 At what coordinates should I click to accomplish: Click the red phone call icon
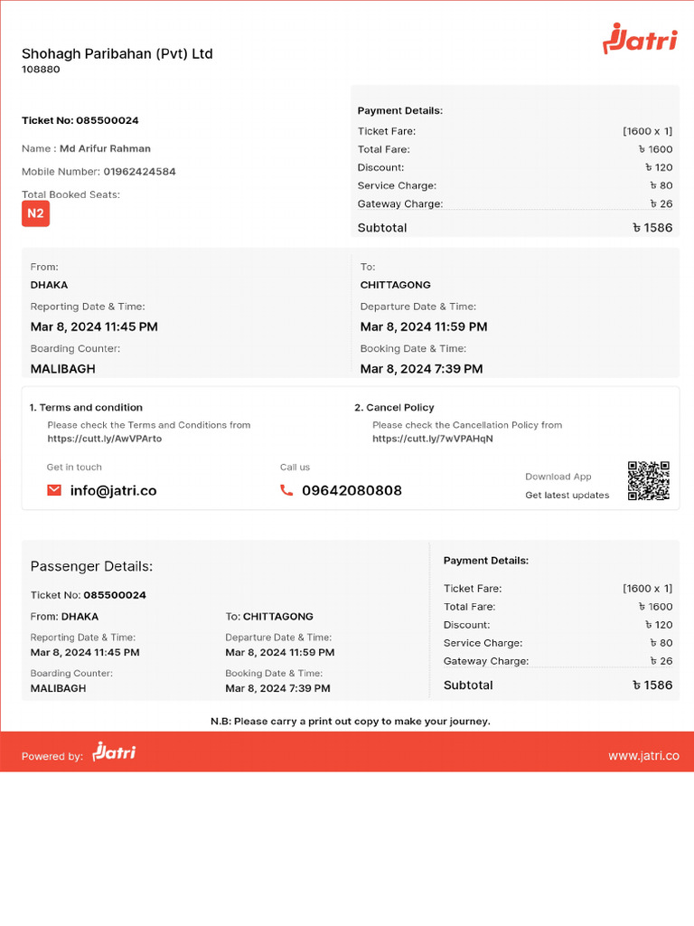pyautogui.click(x=286, y=490)
